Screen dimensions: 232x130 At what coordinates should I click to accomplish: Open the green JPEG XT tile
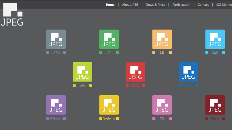click(x=109, y=39)
